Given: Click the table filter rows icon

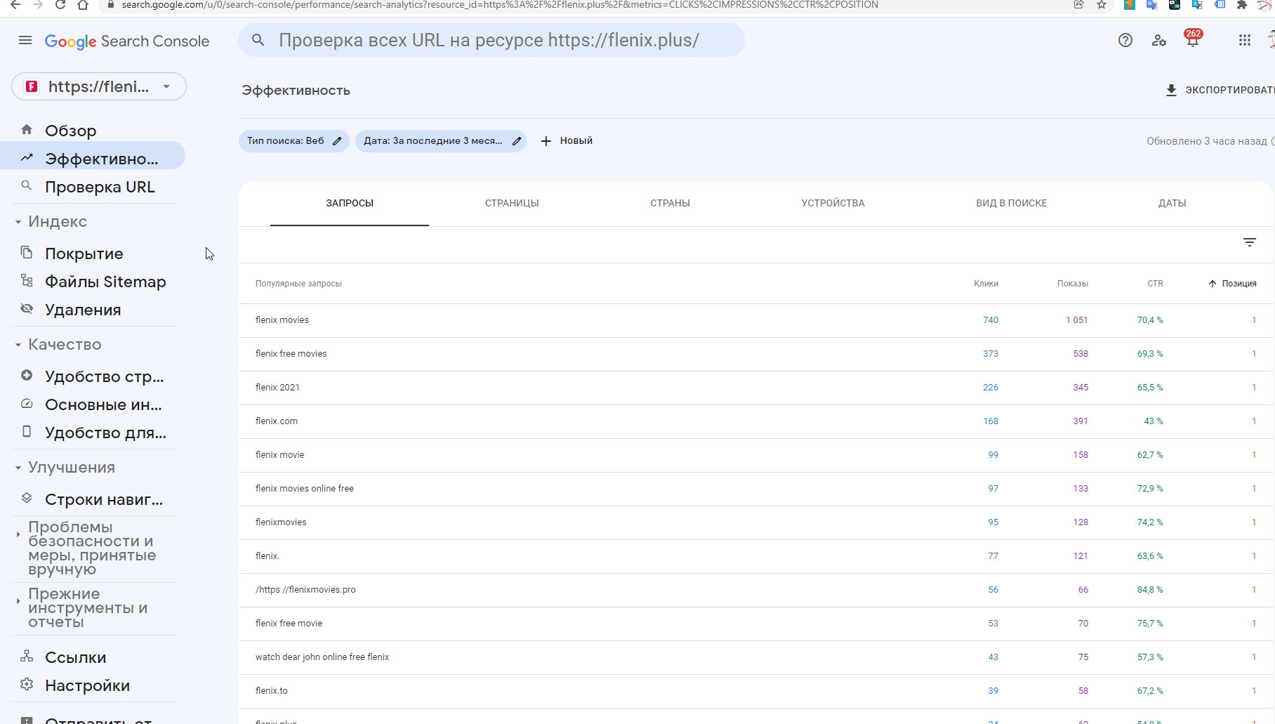Looking at the screenshot, I should coord(1249,242).
